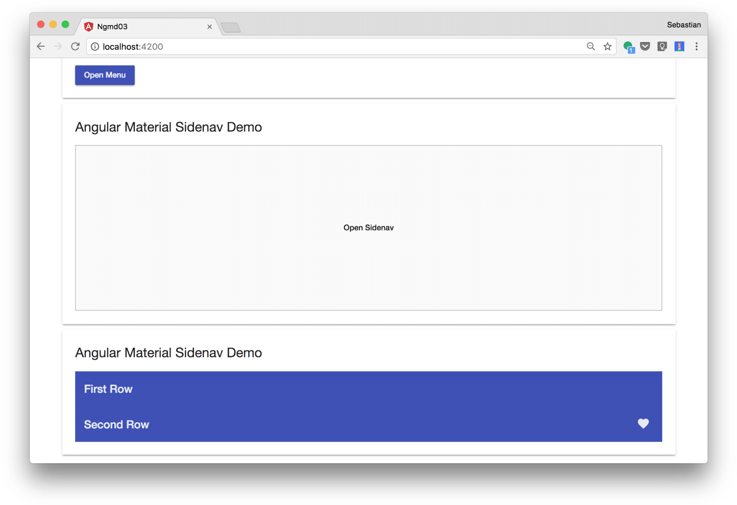Open the Chrome three-dot menu
Viewport: 737px width, 505px height.
click(696, 47)
